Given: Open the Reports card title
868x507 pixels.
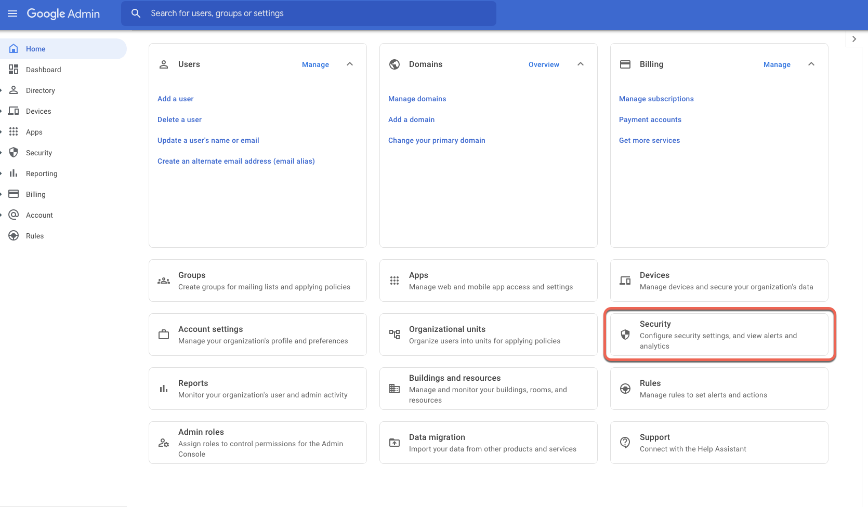Looking at the screenshot, I should point(193,383).
